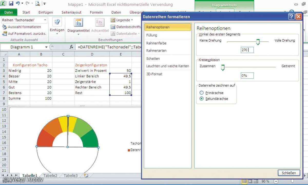Switch to the Formeln ribbon tab
The width and height of the screenshot is (308, 185).
pyautogui.click(x=96, y=12)
